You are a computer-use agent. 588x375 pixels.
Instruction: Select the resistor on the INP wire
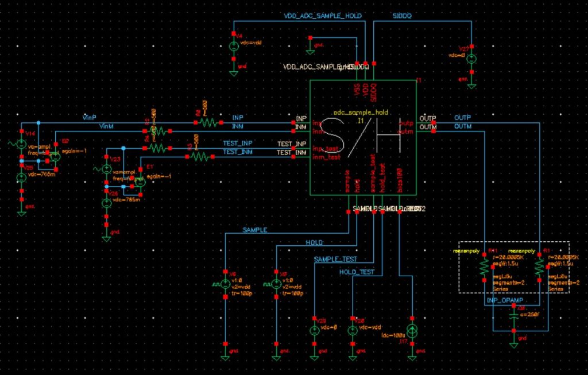pos(208,123)
